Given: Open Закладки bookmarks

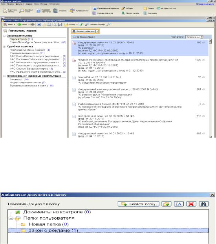Looking at the screenshot, I should click(x=150, y=13).
